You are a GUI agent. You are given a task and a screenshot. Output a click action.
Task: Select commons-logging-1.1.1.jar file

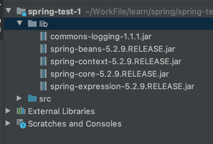[x=101, y=36]
